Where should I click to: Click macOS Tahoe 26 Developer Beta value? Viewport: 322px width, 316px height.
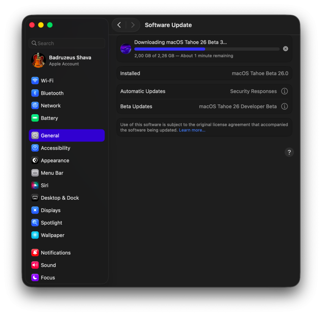click(238, 106)
